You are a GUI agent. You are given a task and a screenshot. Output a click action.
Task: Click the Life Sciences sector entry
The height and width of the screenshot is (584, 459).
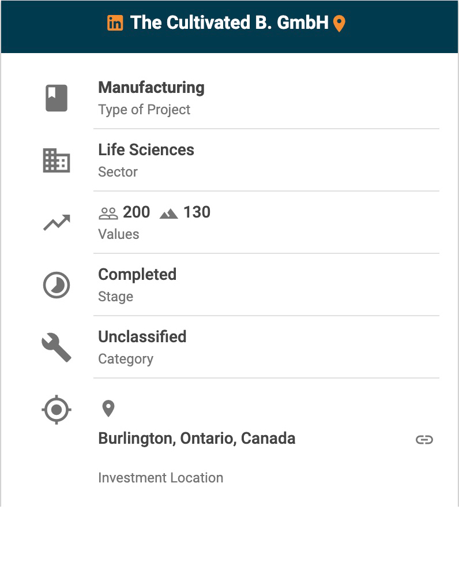click(x=146, y=150)
